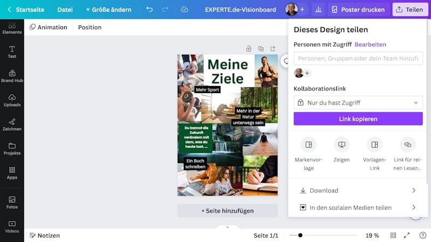Open the Datei menu
431x242 pixels.
65,10
